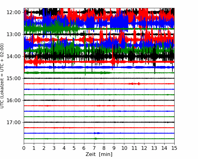198x159 pixels.
Task: Click the blue event near minute 7 on the 17:30 trace
Action: [x=97, y=133]
